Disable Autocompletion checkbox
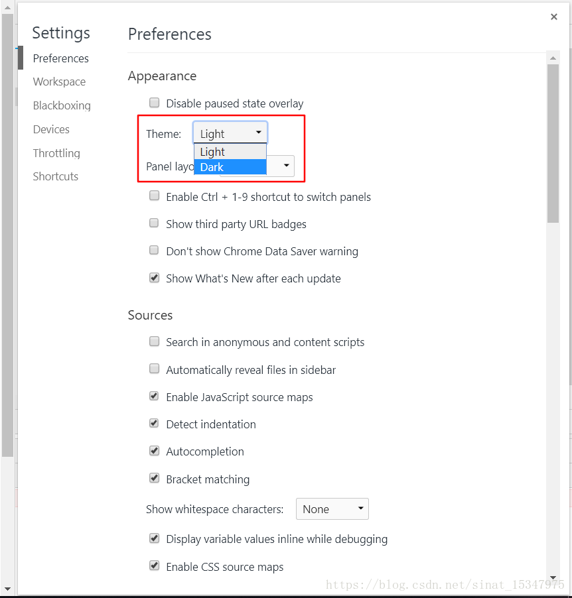Viewport: 572px width, 598px height. [x=155, y=451]
